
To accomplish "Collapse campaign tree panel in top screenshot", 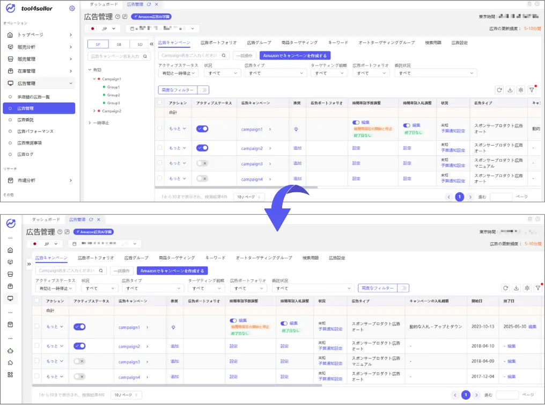I will pyautogui.click(x=152, y=44).
